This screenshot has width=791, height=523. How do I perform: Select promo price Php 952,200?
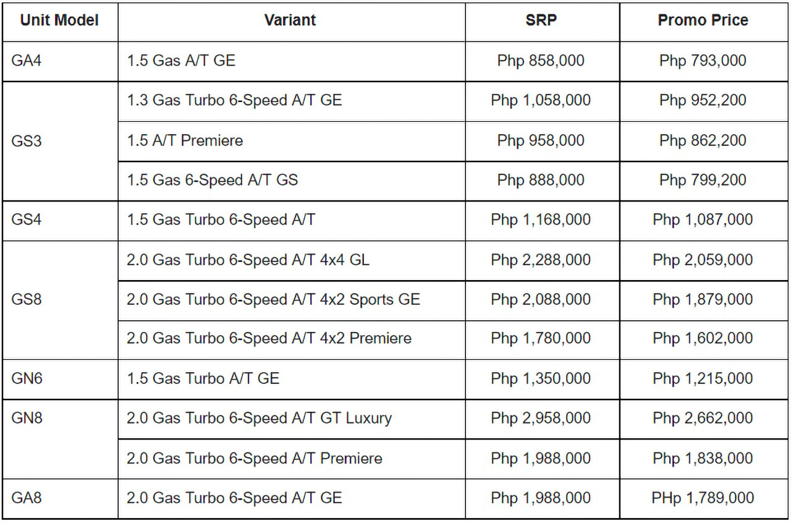click(x=703, y=100)
